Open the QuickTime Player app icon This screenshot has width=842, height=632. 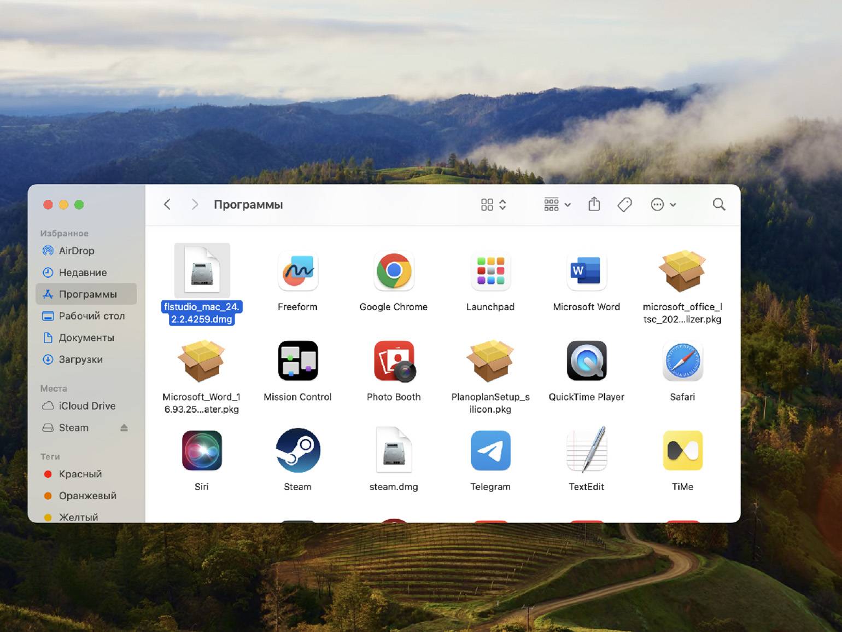click(586, 361)
